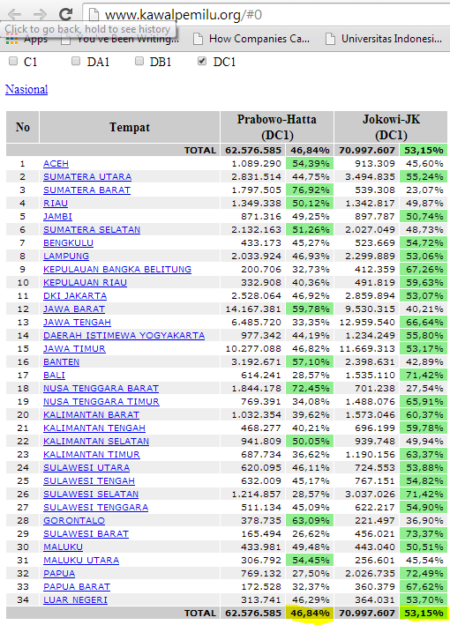Select the 66,64% cell for Jawa Tengah
This screenshot has height=625, width=450.
tap(424, 322)
